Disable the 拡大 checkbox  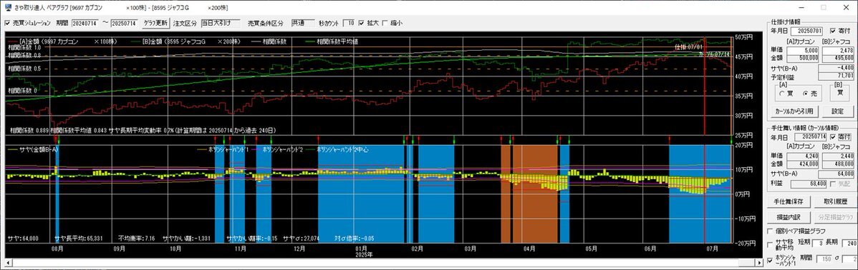pyautogui.click(x=360, y=23)
